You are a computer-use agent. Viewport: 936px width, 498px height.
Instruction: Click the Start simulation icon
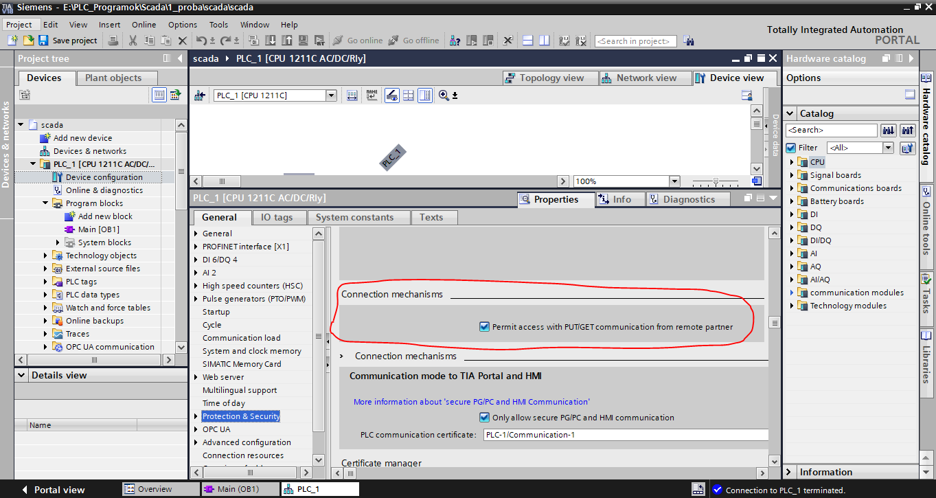click(303, 41)
